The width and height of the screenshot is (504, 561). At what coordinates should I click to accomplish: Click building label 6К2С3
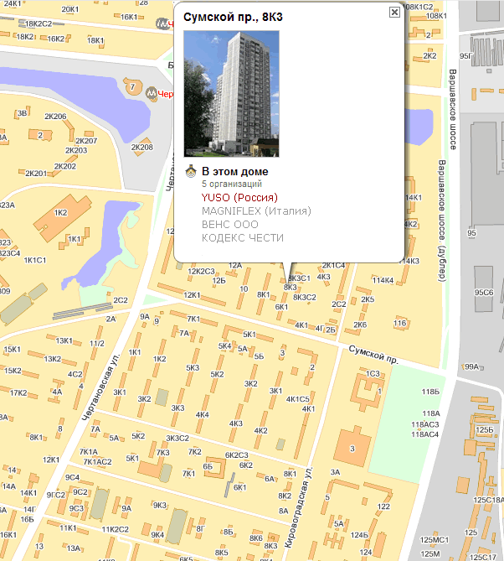236,455
